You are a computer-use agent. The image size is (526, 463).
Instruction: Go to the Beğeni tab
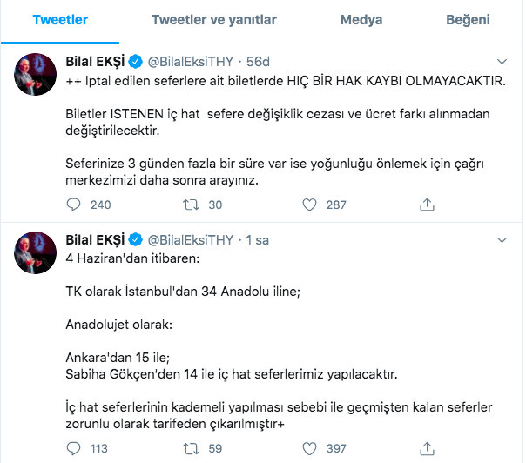(x=469, y=19)
